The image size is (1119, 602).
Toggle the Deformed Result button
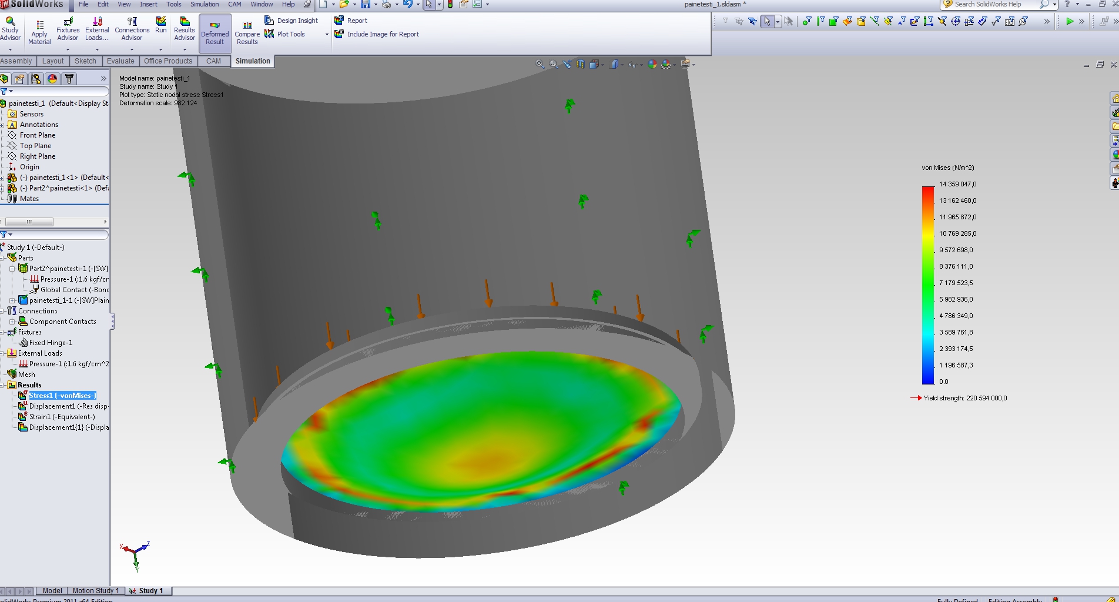coord(215,33)
